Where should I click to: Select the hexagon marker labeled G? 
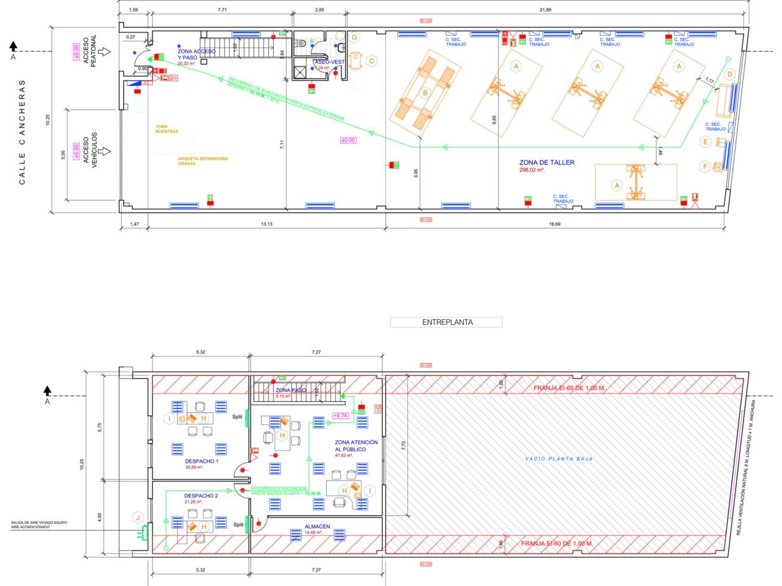pyautogui.click(x=354, y=38)
